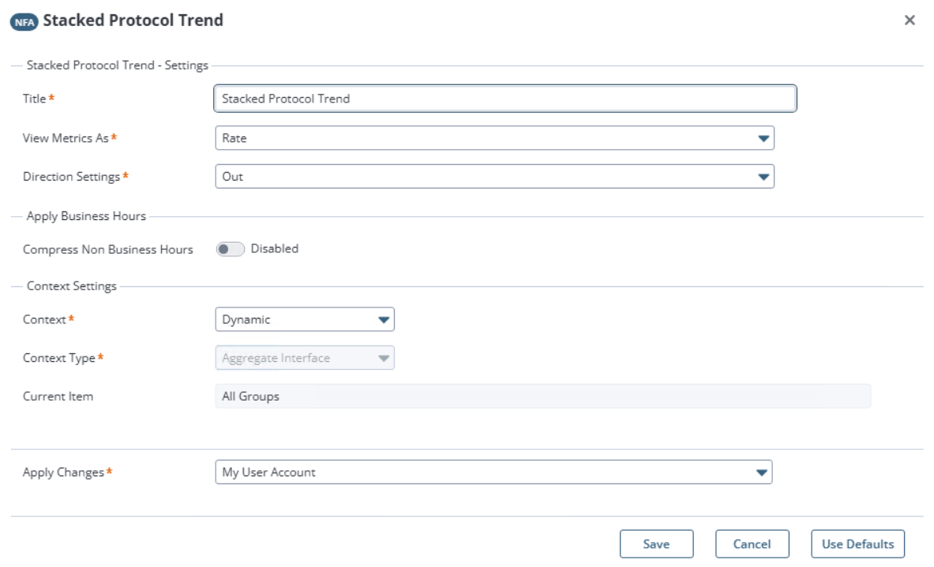Screen dimensions: 934x567
Task: Reset settings with Use Defaults
Action: click(x=857, y=544)
